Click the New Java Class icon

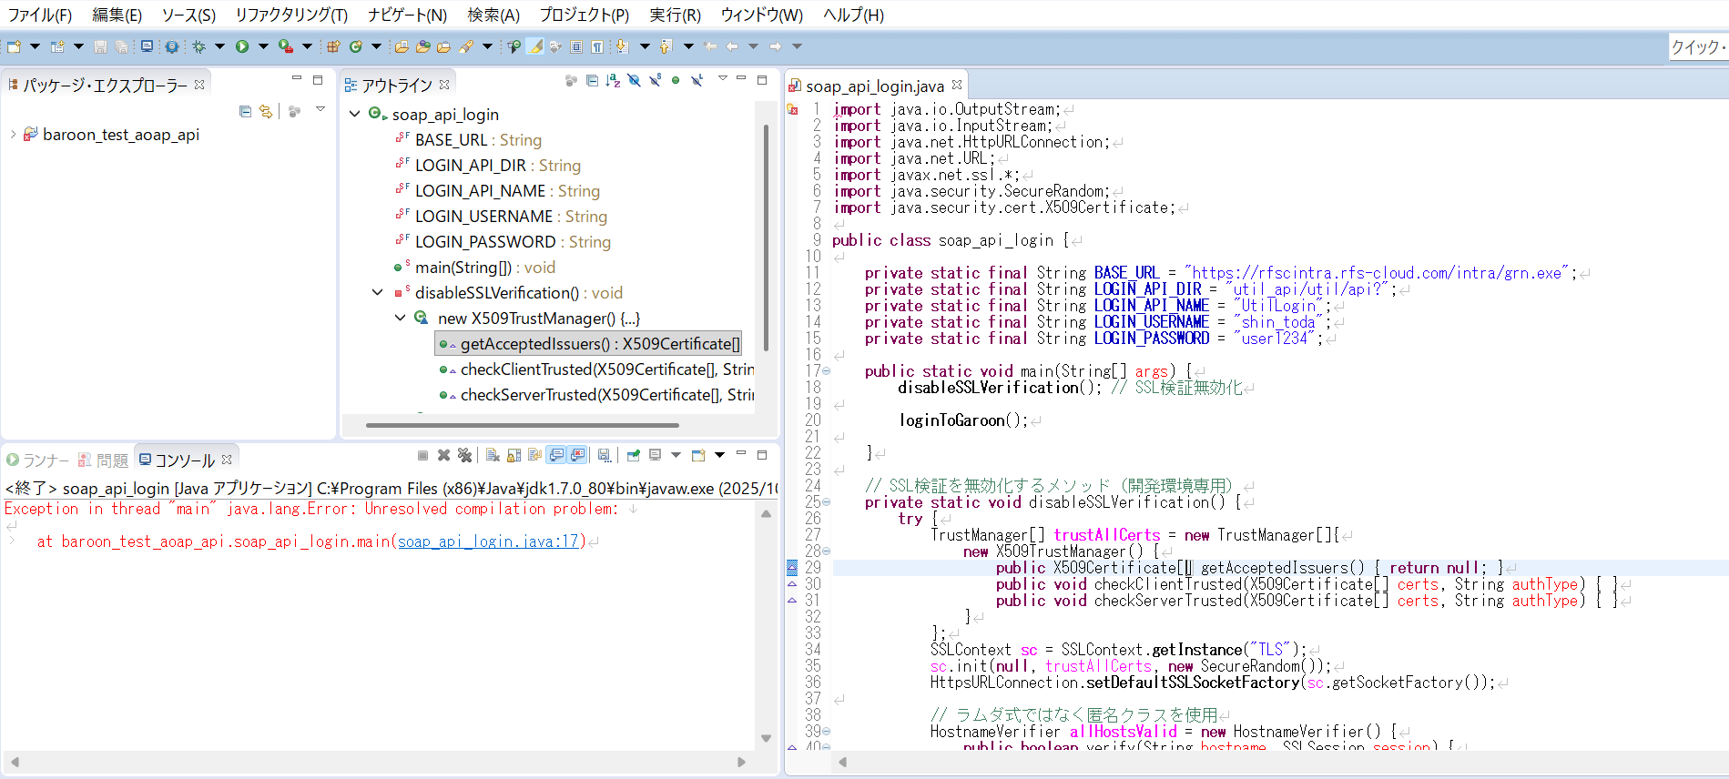pos(356,46)
